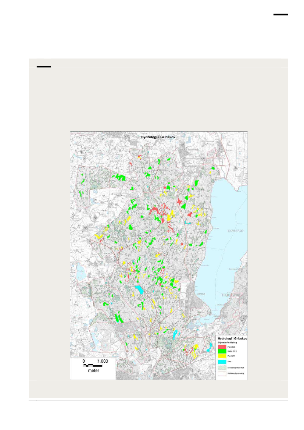This screenshot has height=430, width=304.
Task: Click the black-and-white scale bar
Action: click(x=93, y=366)
